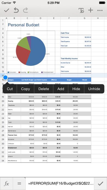The height and width of the screenshot is (190, 107).
Task: Select row 28 header
Action: coord(3,135)
